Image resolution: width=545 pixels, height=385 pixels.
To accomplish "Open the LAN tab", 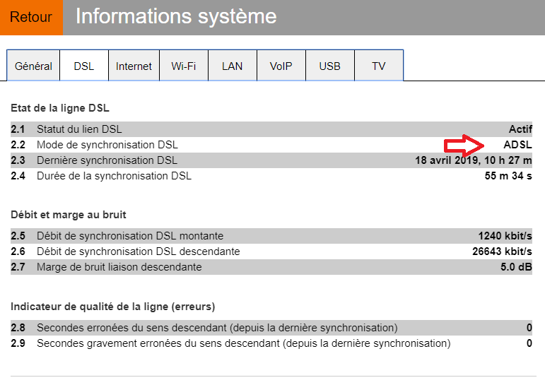I will (x=232, y=66).
